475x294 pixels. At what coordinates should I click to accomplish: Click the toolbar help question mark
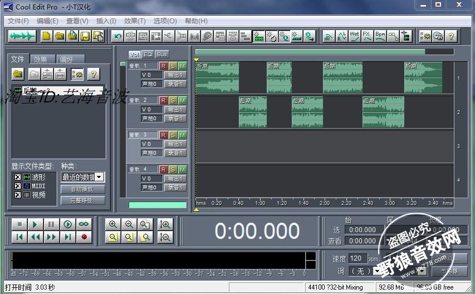click(x=451, y=36)
